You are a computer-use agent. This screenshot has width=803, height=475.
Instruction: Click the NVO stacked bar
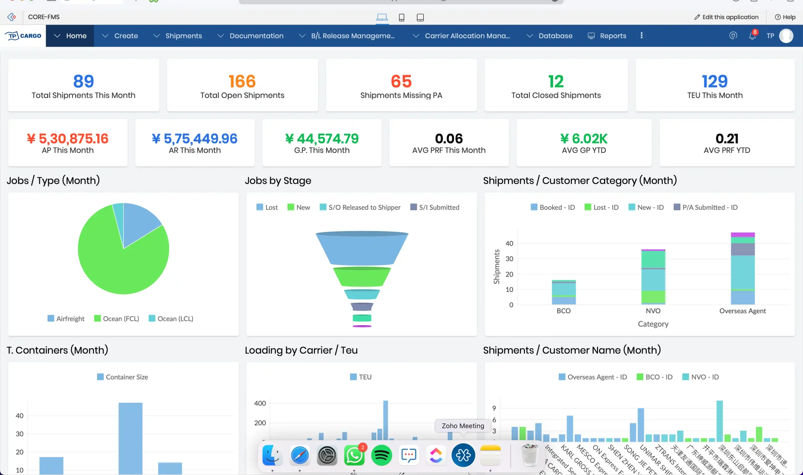point(653,277)
